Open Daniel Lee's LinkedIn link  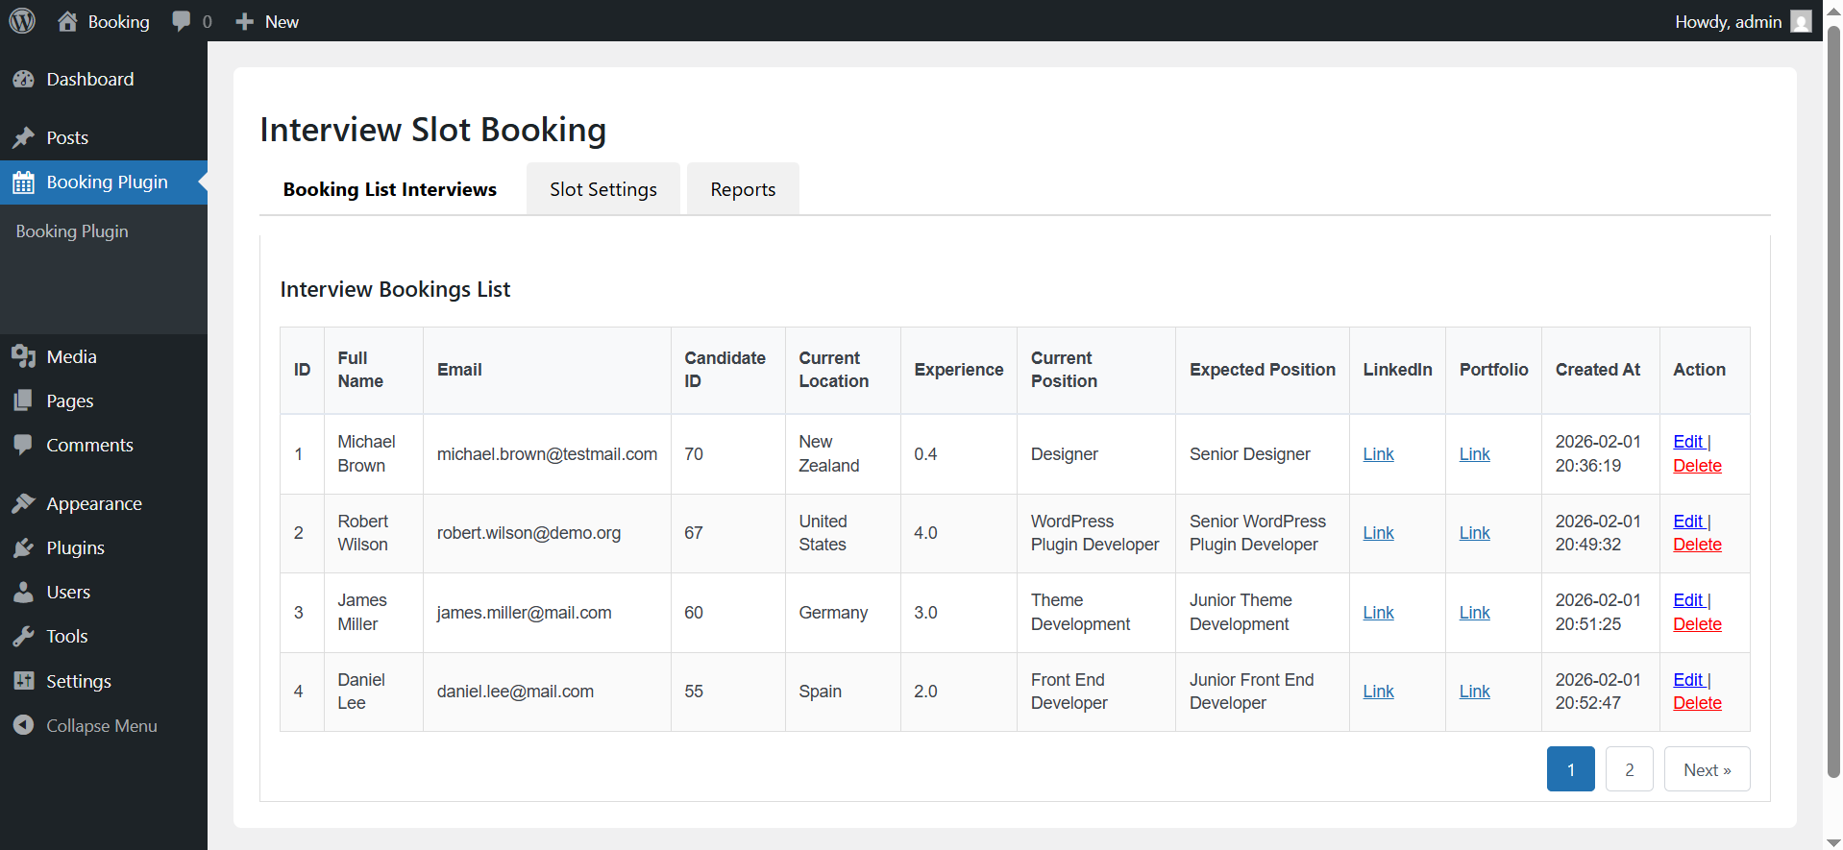(1378, 692)
